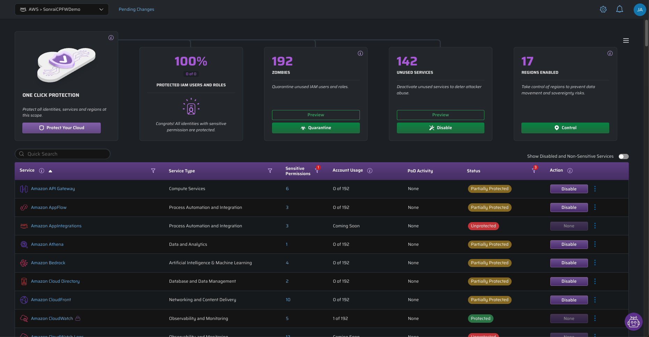Viewport: 649px width, 337px height.
Task: Click info icon next to Account Usage
Action: pyautogui.click(x=370, y=171)
